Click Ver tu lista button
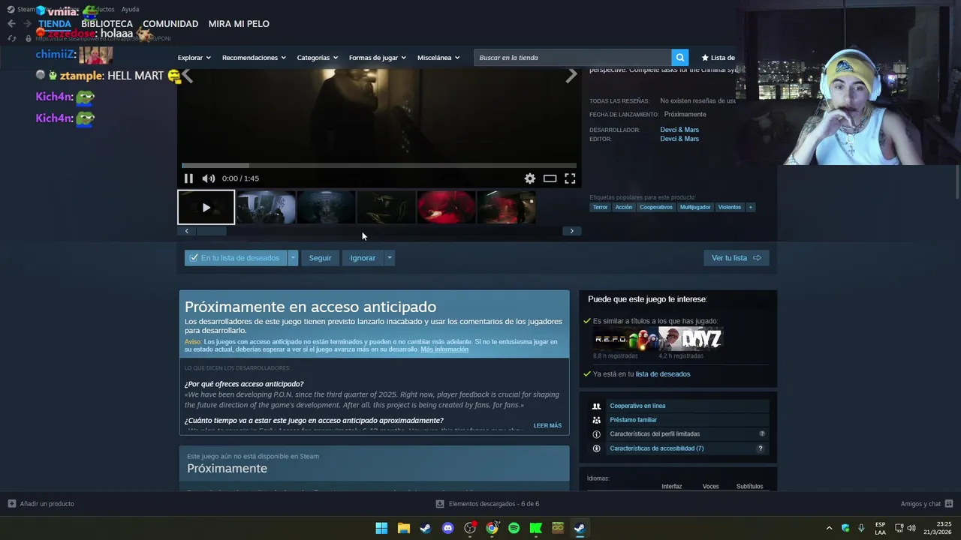This screenshot has width=961, height=540. 737,258
